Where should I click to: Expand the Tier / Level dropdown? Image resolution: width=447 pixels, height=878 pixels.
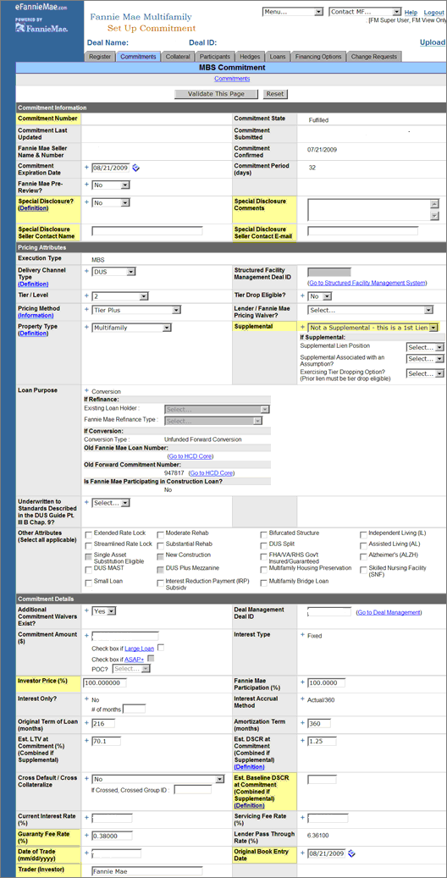[x=120, y=296]
